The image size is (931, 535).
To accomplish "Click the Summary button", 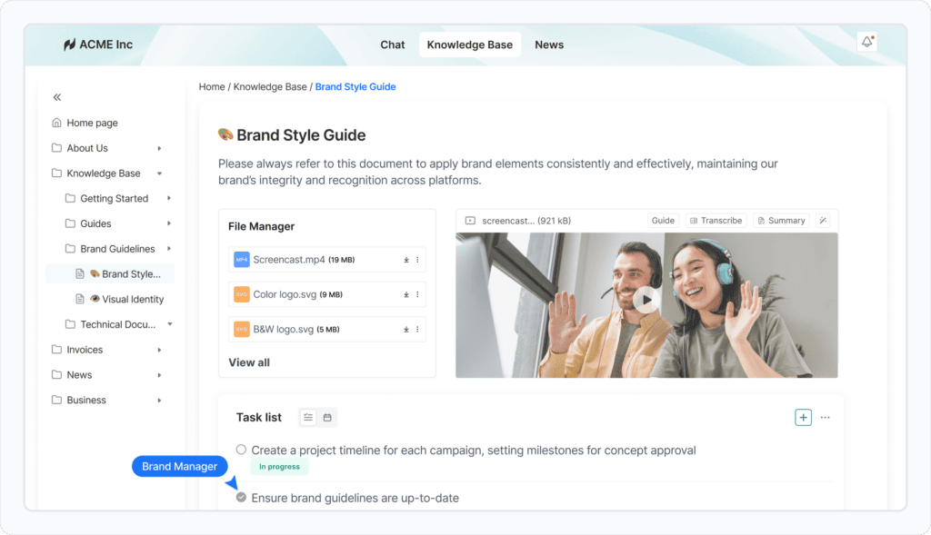I will coord(781,221).
